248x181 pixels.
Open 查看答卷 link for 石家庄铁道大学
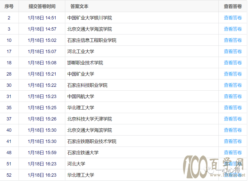[233, 152]
